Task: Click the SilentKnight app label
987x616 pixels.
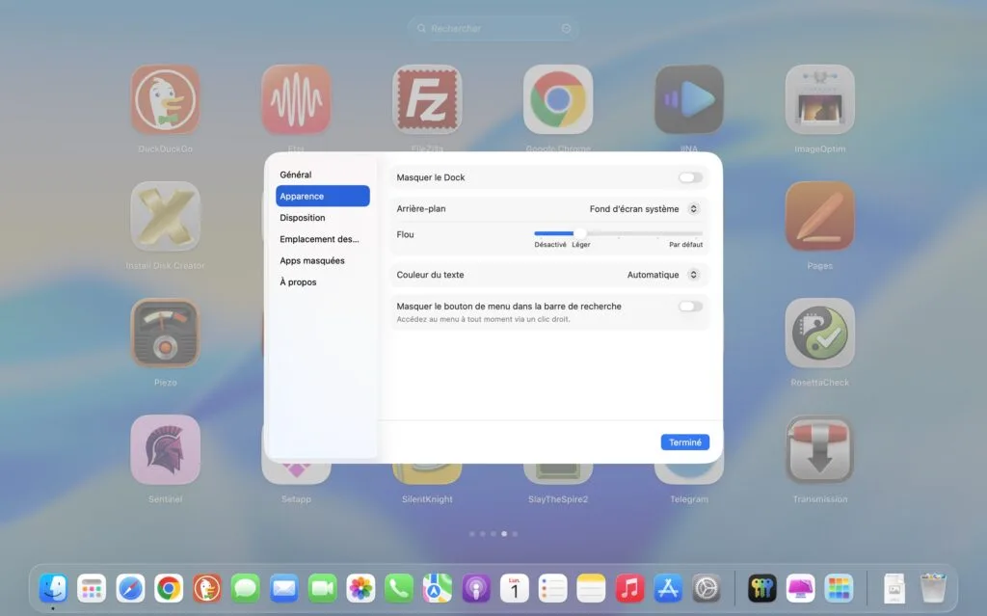Action: [427, 498]
